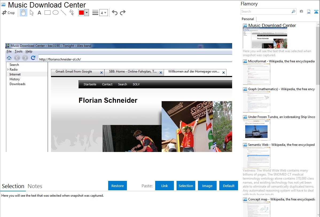Choose the freehand squiggle tool
320x217 pixels.
pyautogui.click(x=71, y=13)
